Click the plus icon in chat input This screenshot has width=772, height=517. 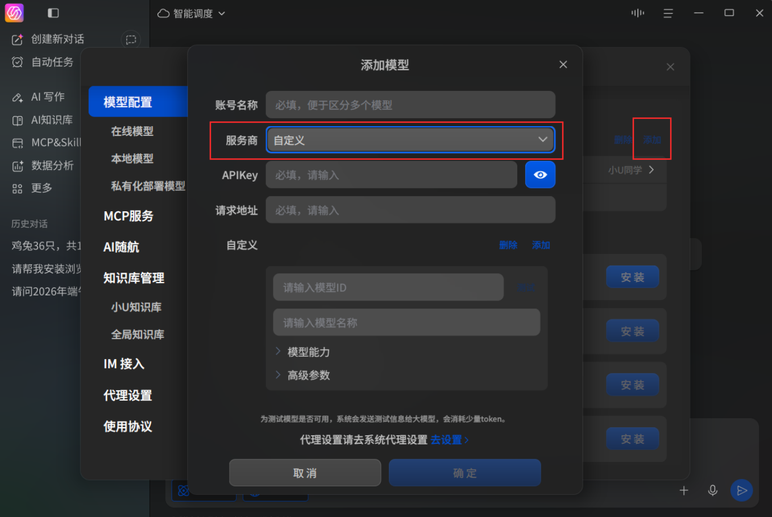[684, 490]
